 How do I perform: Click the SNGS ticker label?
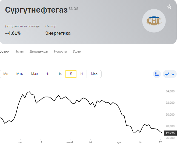(x=73, y=9)
